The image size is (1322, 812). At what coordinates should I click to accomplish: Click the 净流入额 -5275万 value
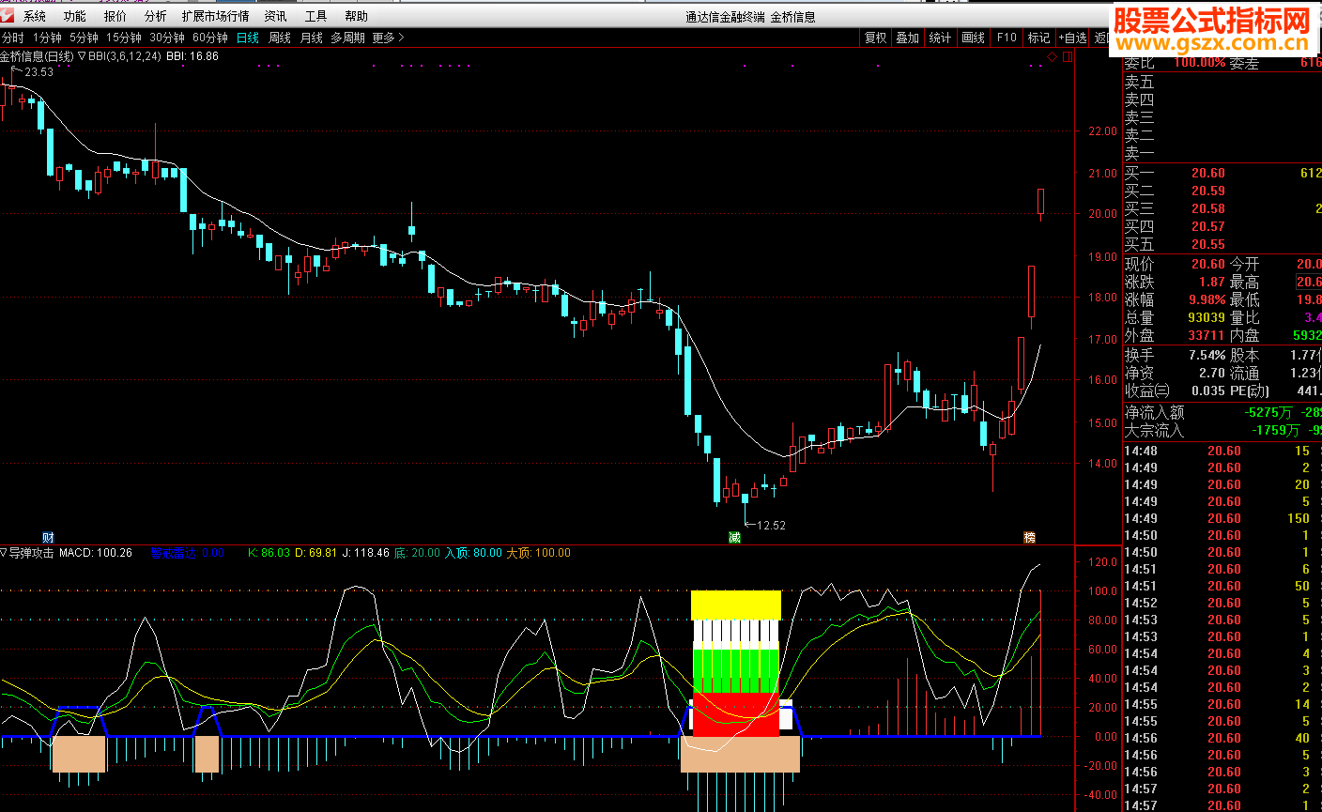point(1268,412)
